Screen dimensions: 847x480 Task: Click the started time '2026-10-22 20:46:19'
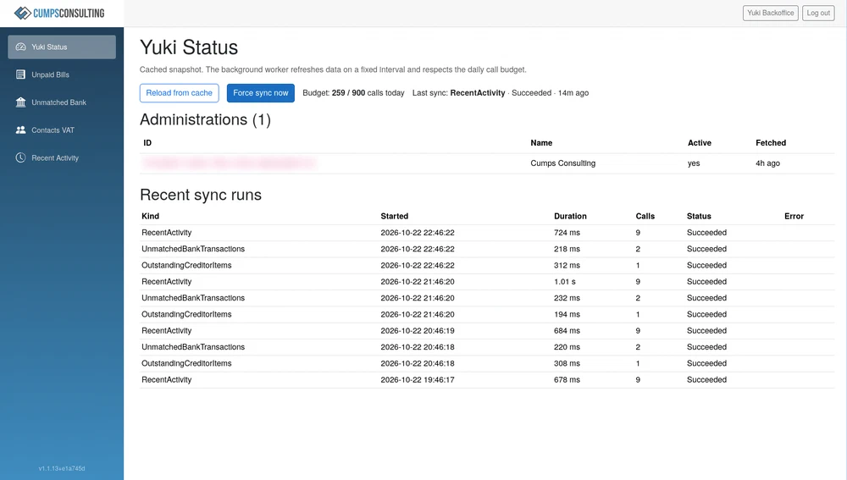point(417,330)
